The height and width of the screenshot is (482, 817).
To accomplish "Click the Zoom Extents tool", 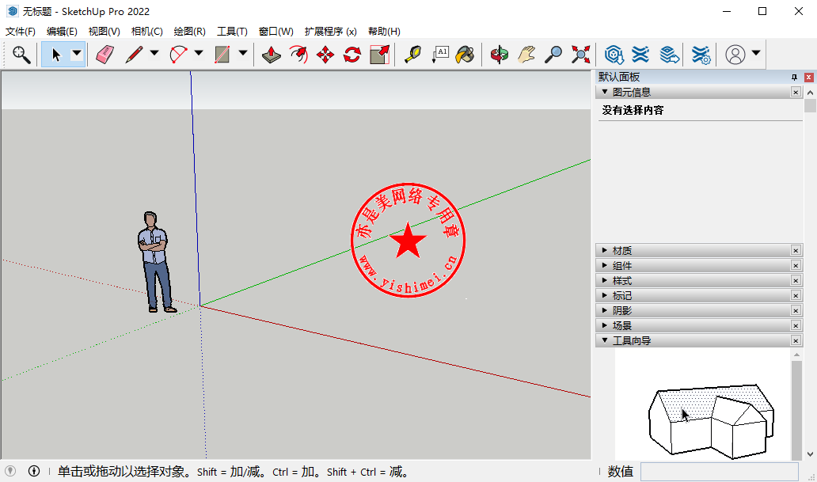I will click(x=580, y=54).
